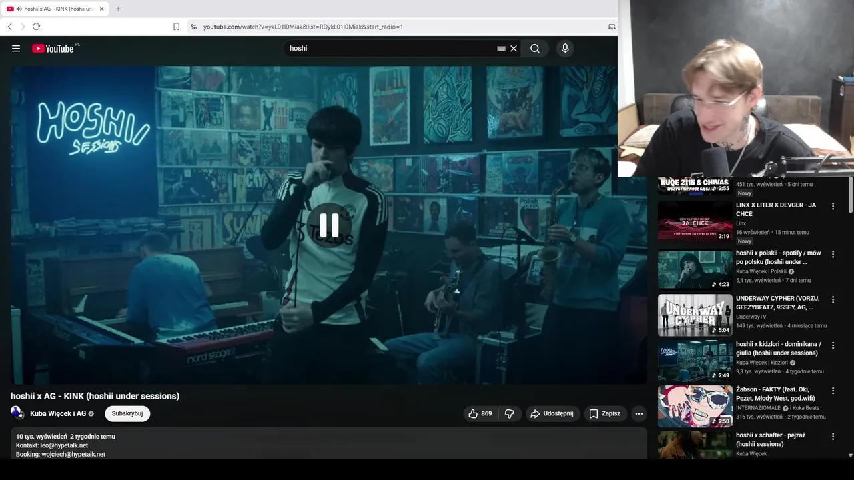This screenshot has width=854, height=480.
Task: Open the hoshii x schafter pejzaż thumbnail
Action: pos(695,445)
